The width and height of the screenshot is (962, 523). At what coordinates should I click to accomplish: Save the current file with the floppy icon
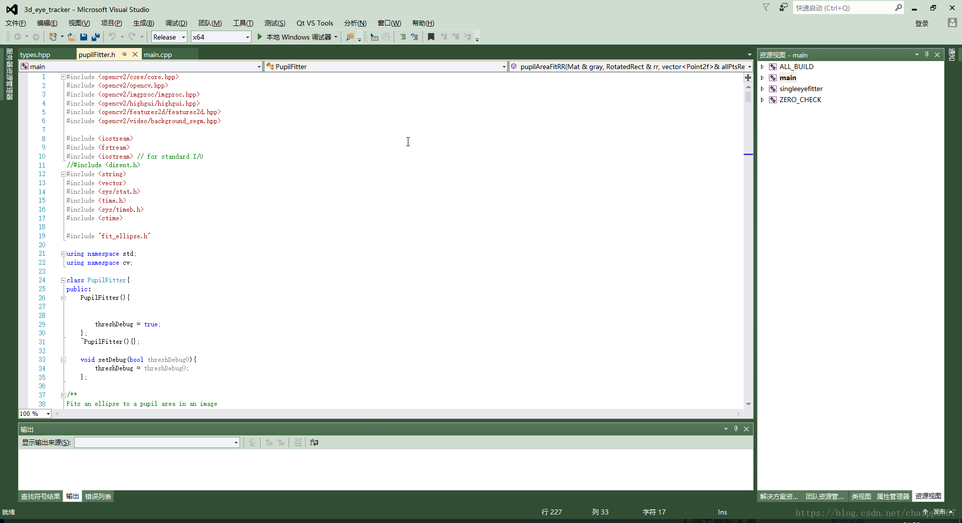(x=84, y=37)
